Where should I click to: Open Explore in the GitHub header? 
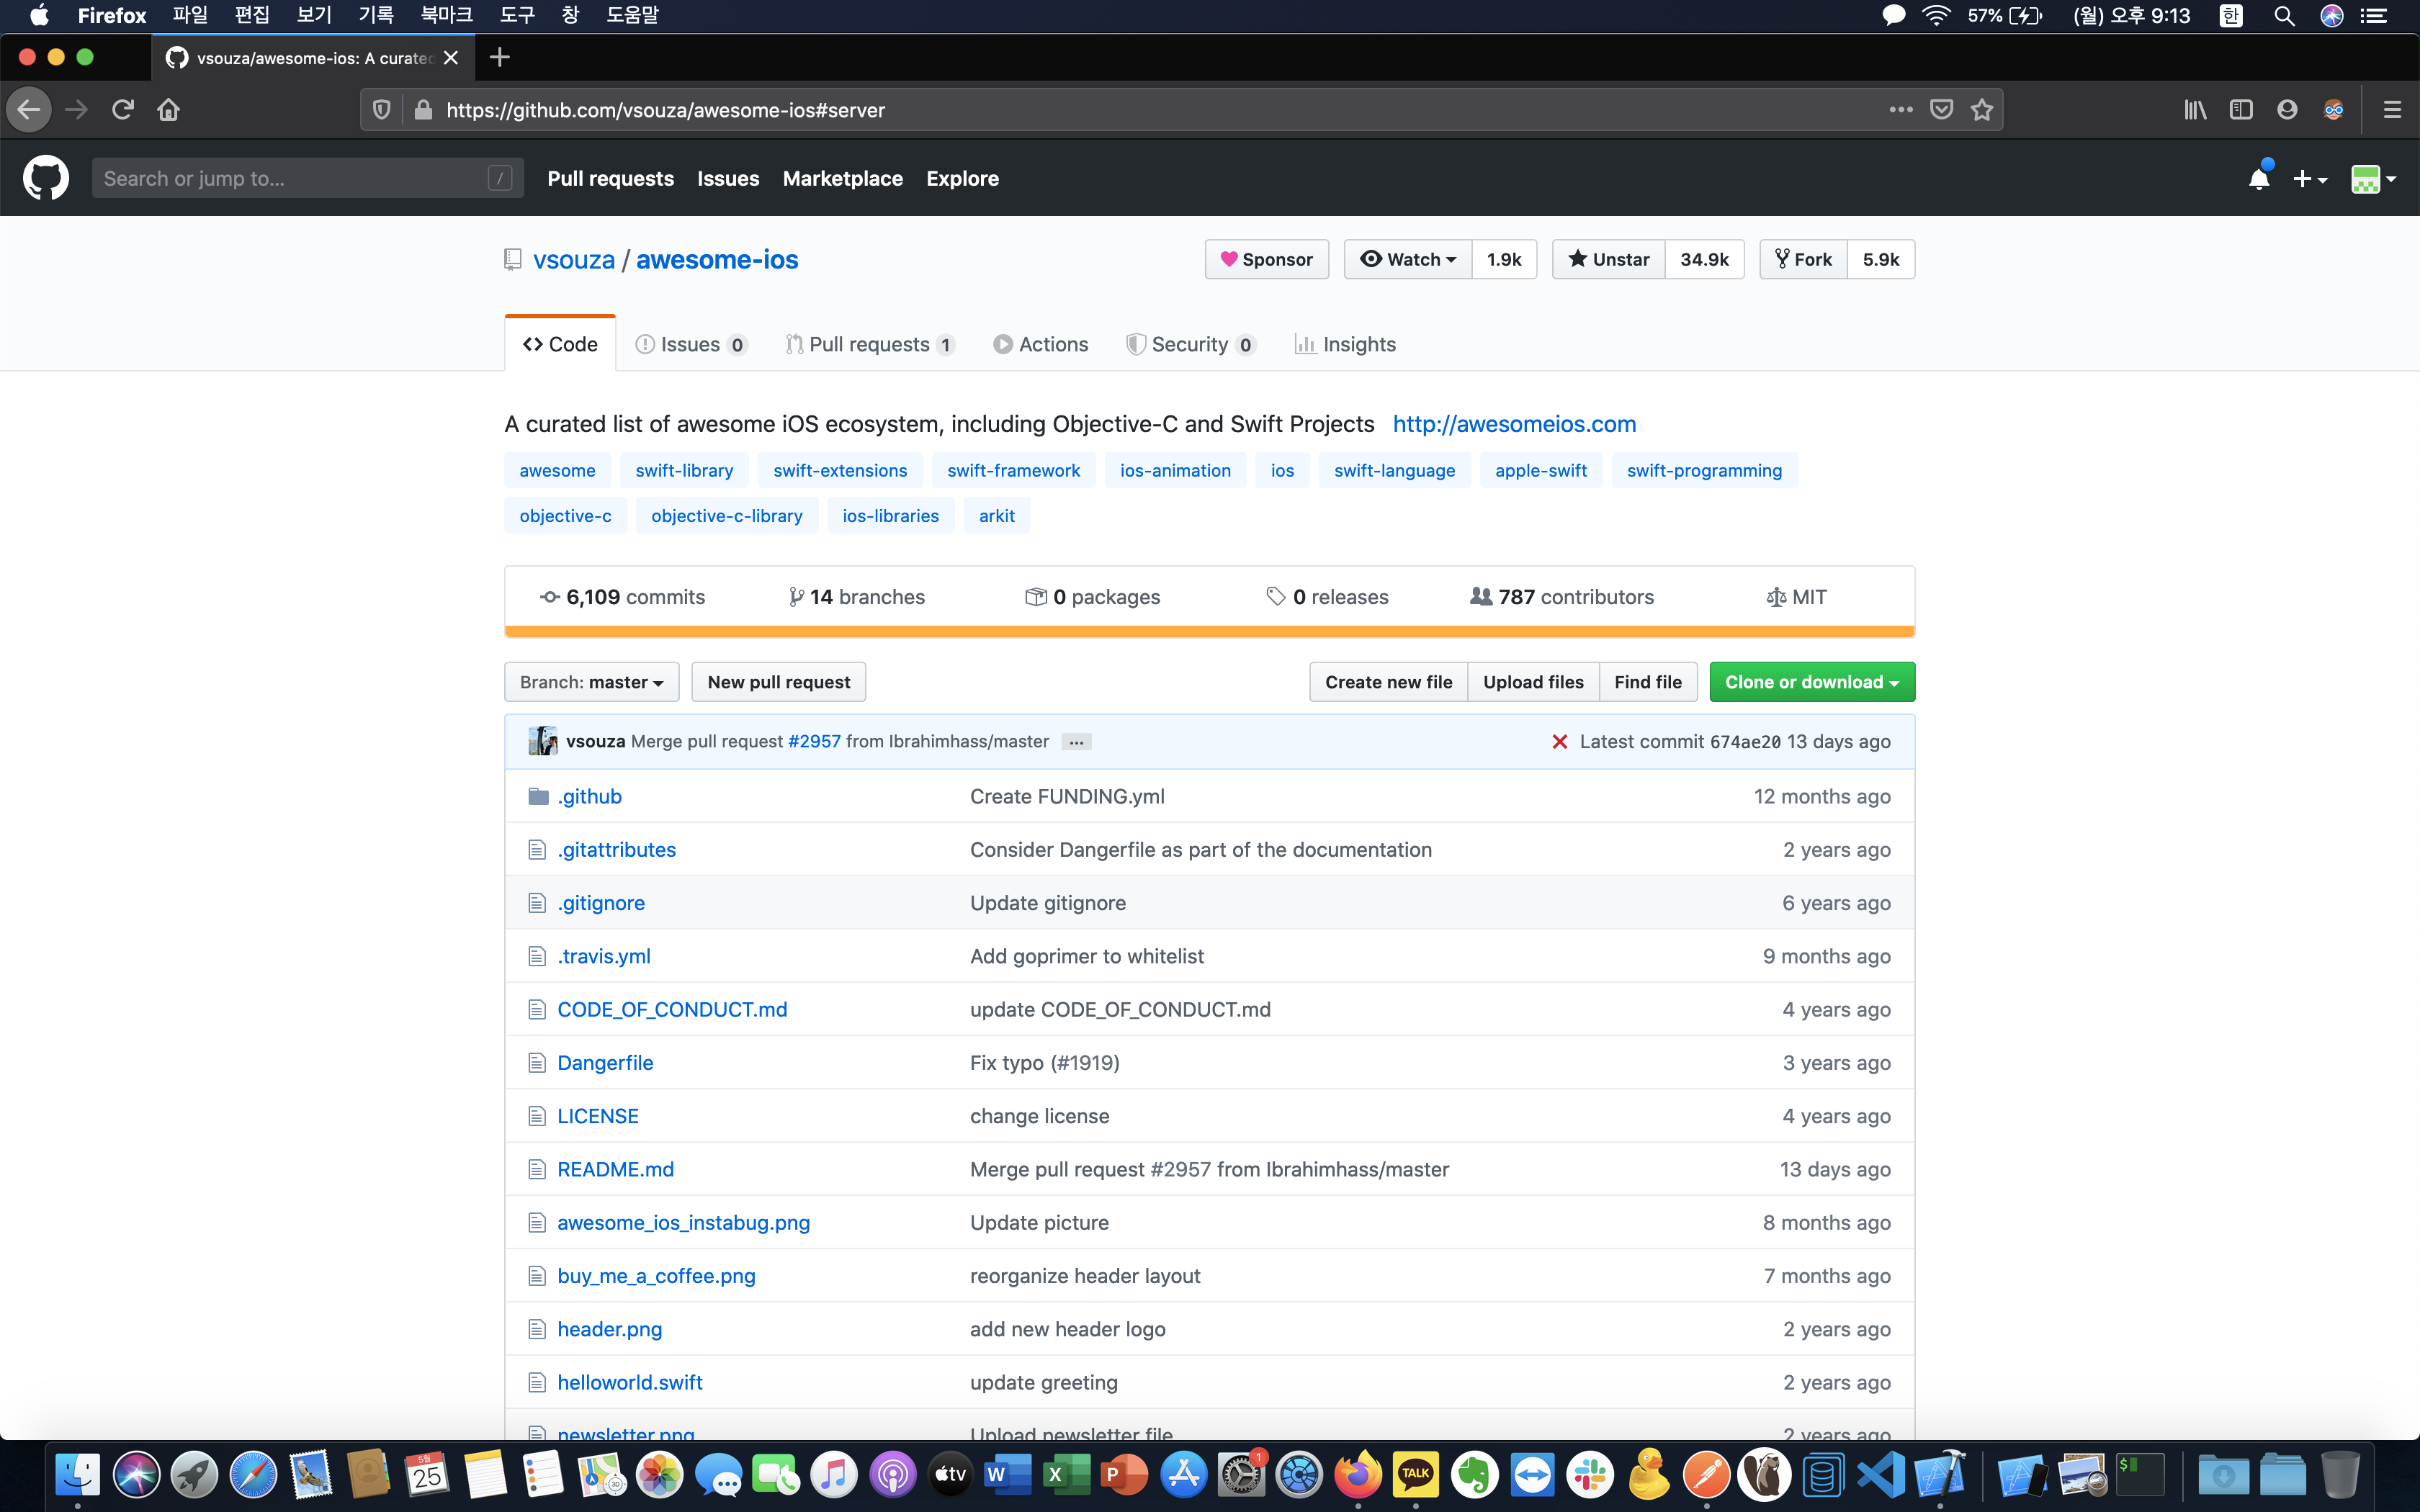point(962,178)
